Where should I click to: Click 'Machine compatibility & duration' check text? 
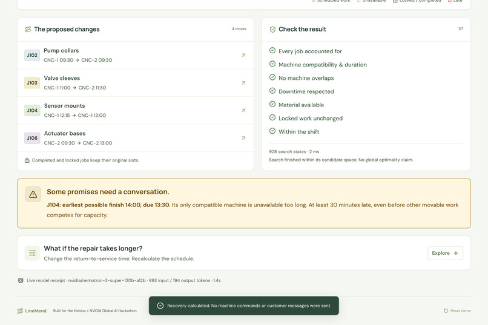323,65
